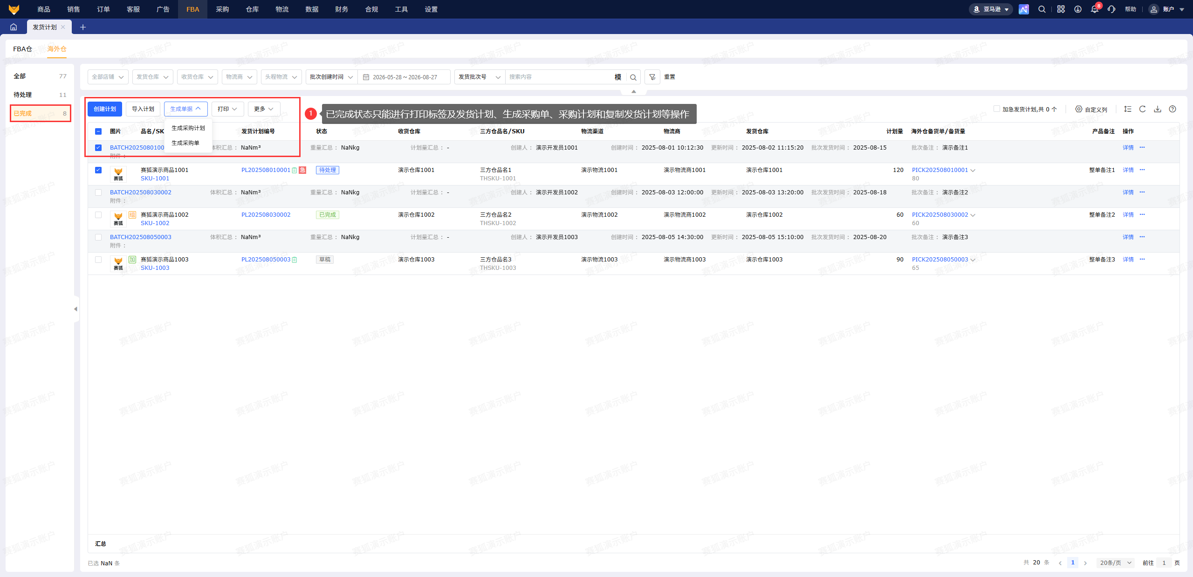
Task: Reset filters with 重置
Action: [670, 77]
